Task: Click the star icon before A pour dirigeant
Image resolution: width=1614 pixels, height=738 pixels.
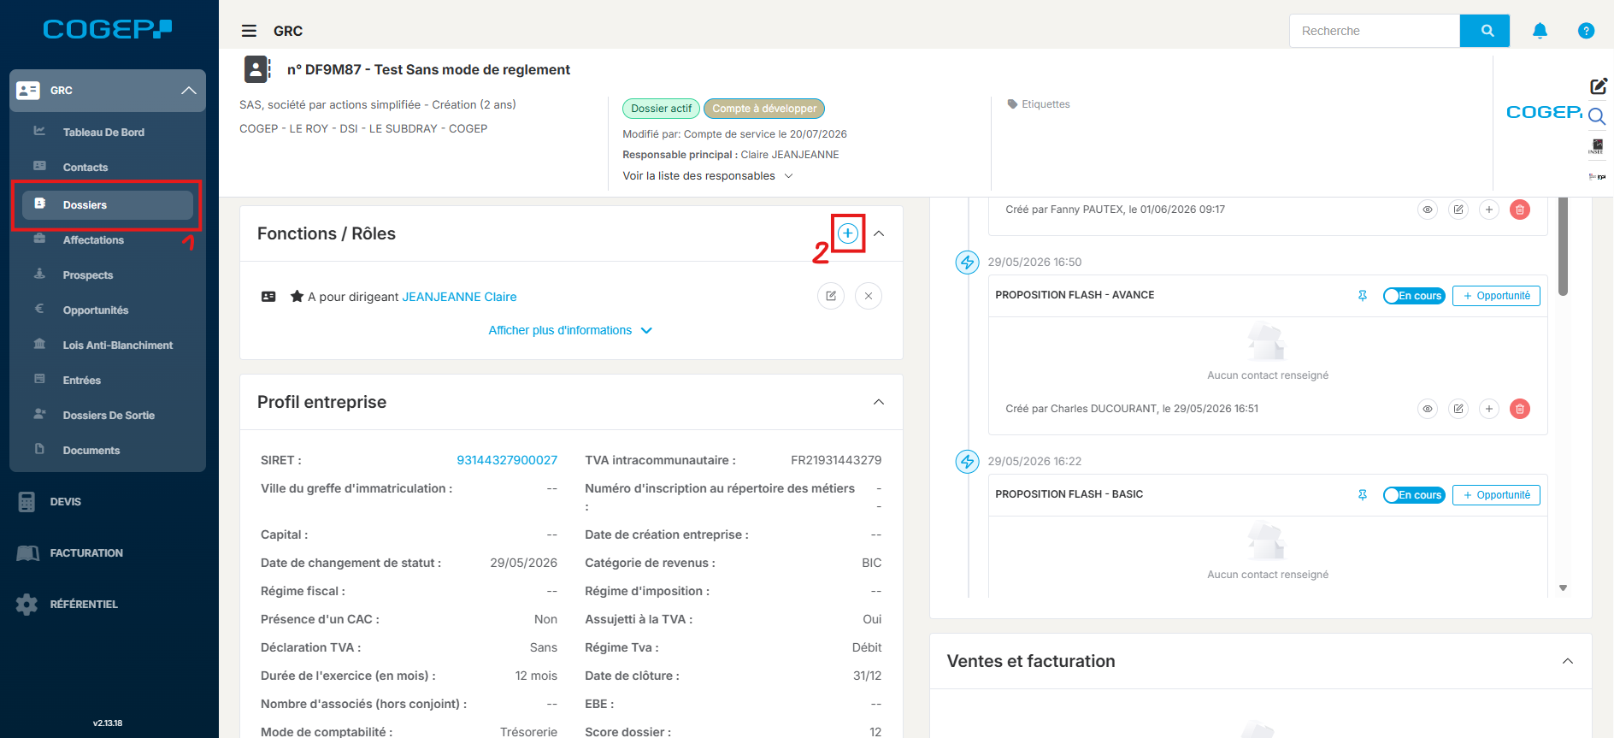Action: point(297,296)
